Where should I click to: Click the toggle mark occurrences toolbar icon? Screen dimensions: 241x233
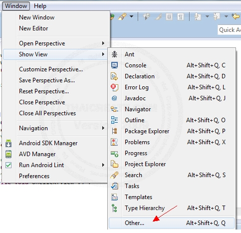click(x=158, y=17)
